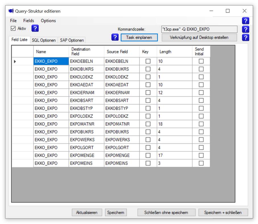Screen dimensions: 258x224
Task: Select length cell 18 in EKPOMATNR row
Action: tap(175, 124)
